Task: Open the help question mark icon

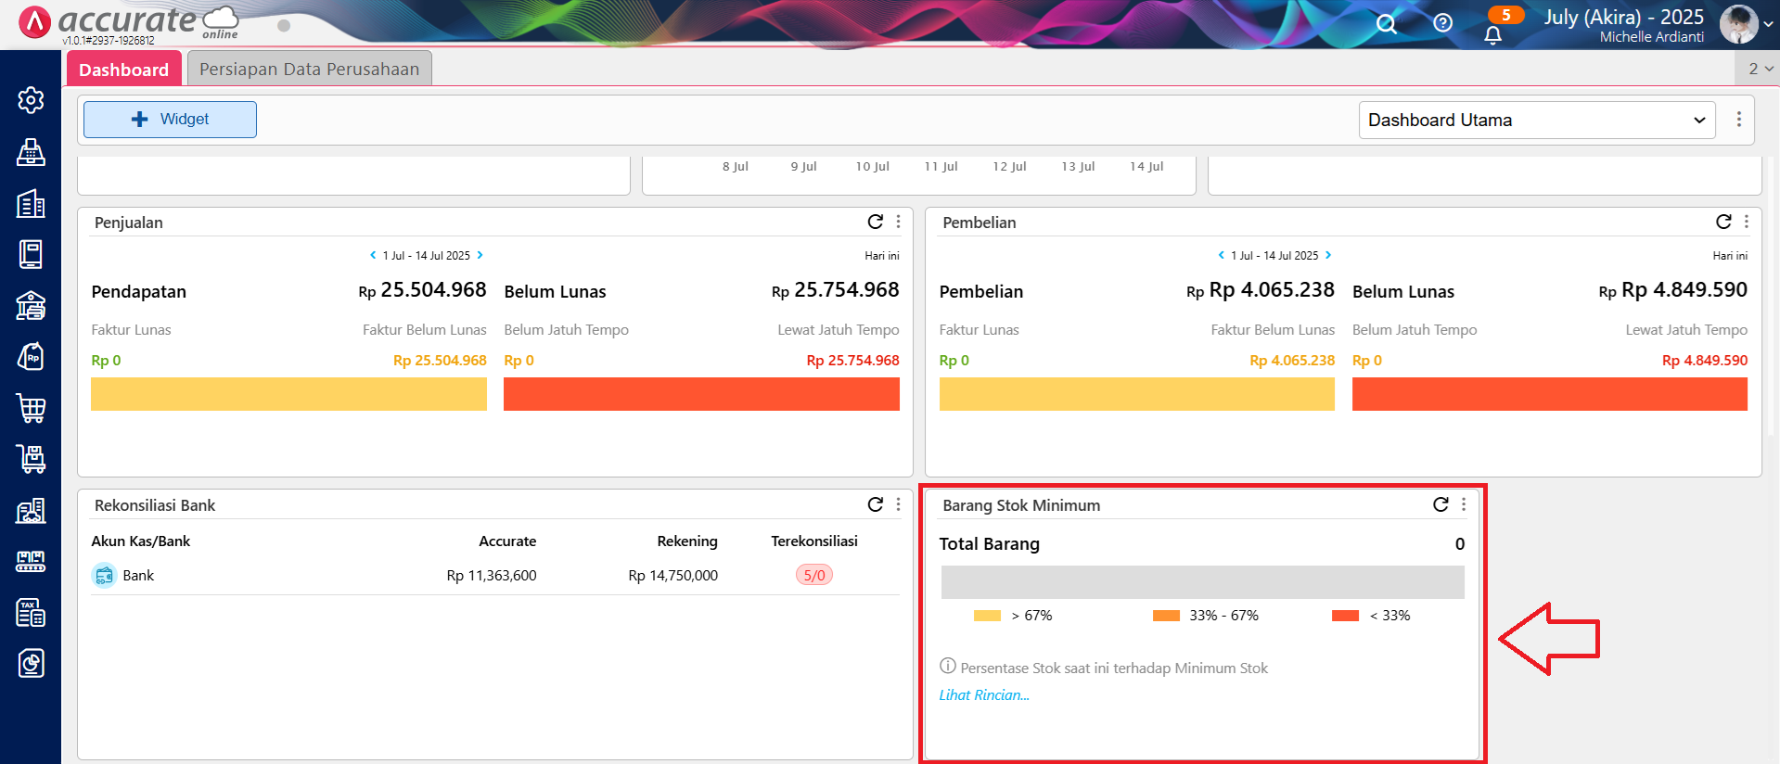Action: click(x=1442, y=22)
